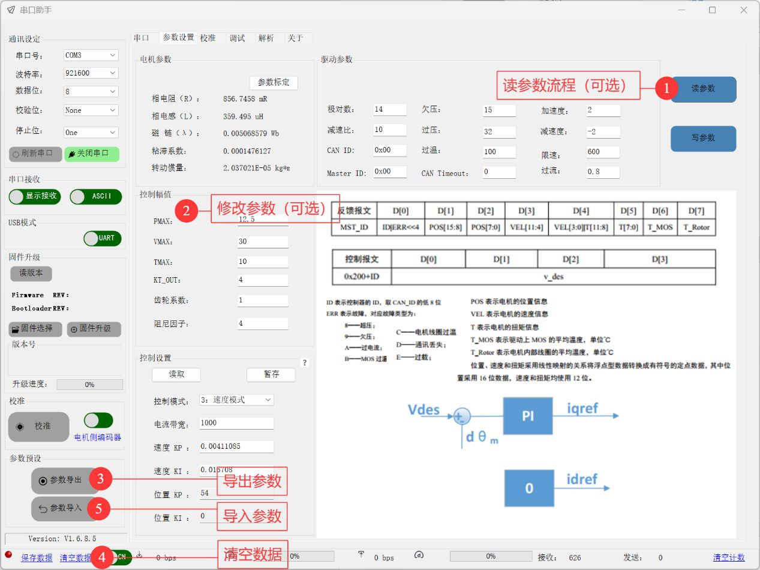
Task: Open 固件选择 folder icon button
Action: pos(35,329)
